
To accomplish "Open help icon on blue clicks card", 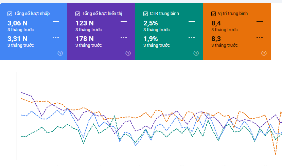I will [60, 53].
